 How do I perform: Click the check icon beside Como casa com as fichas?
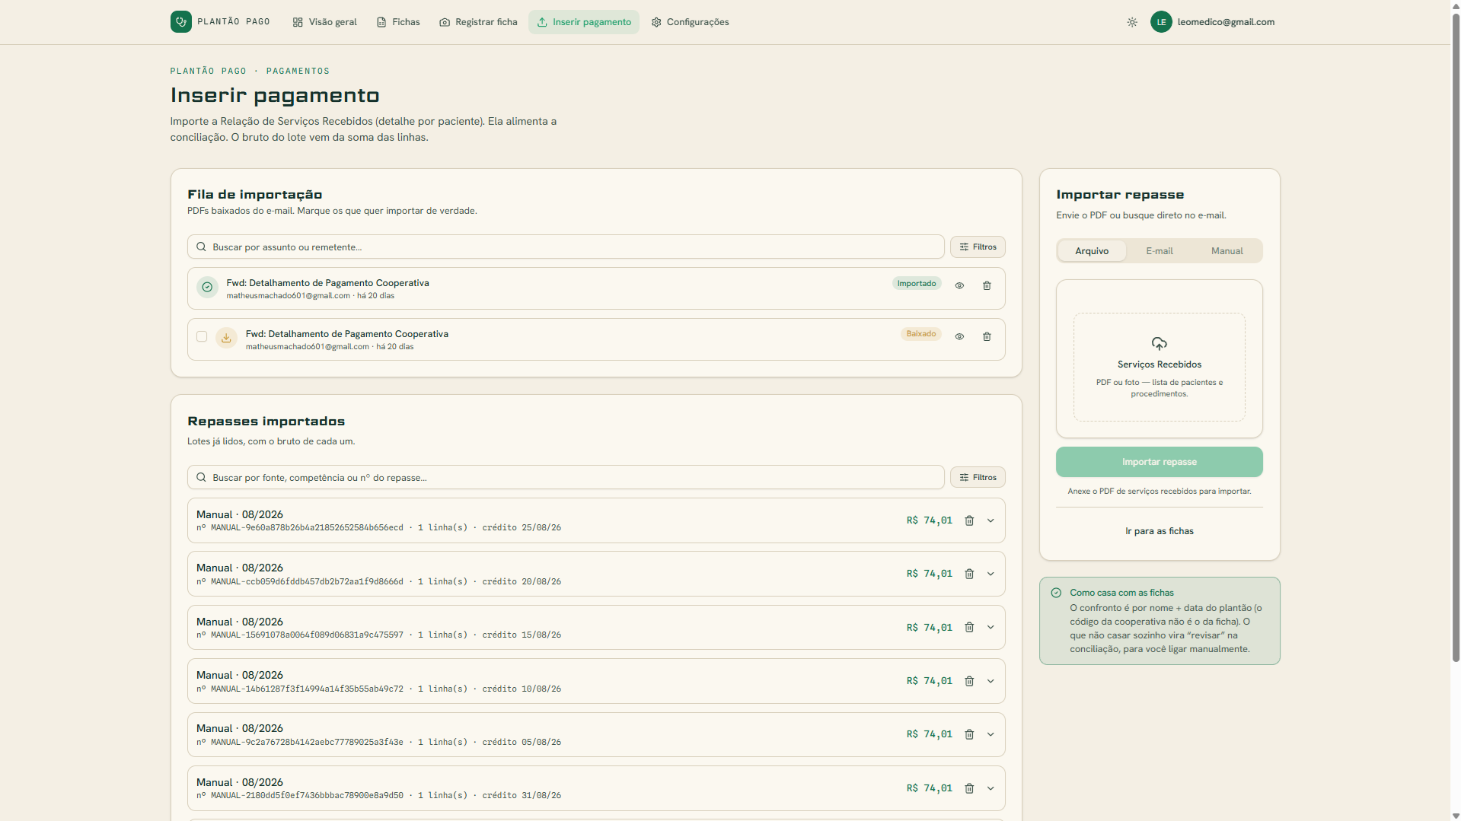click(1056, 593)
